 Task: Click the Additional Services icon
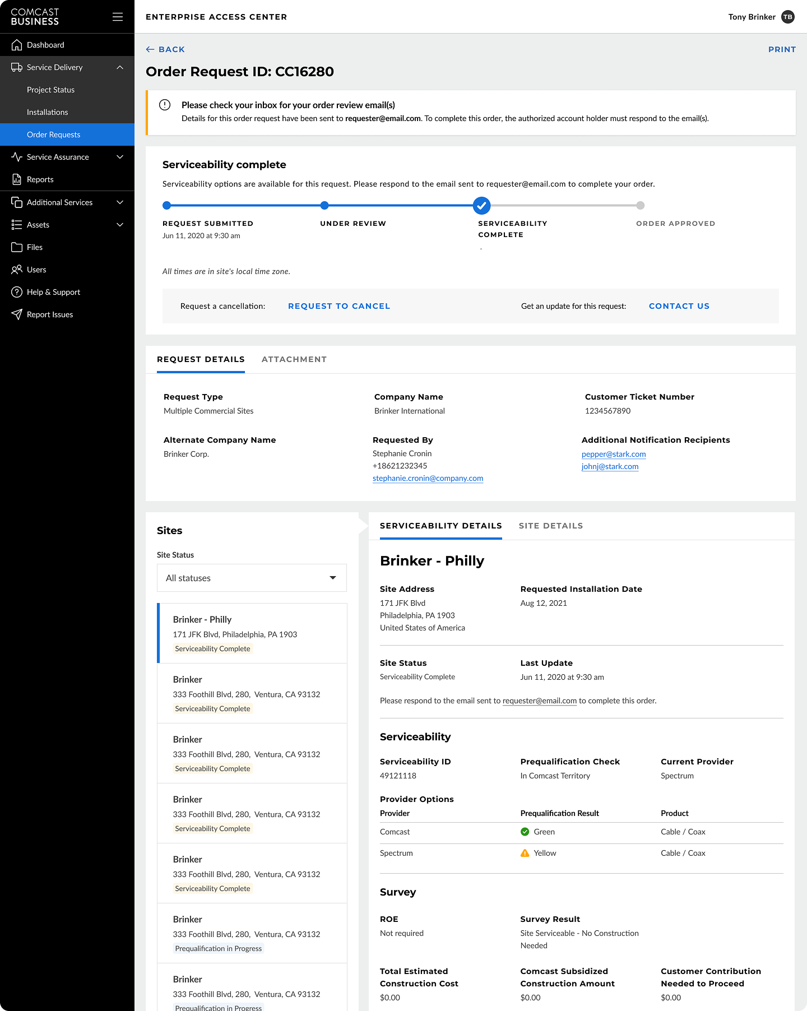(x=17, y=202)
